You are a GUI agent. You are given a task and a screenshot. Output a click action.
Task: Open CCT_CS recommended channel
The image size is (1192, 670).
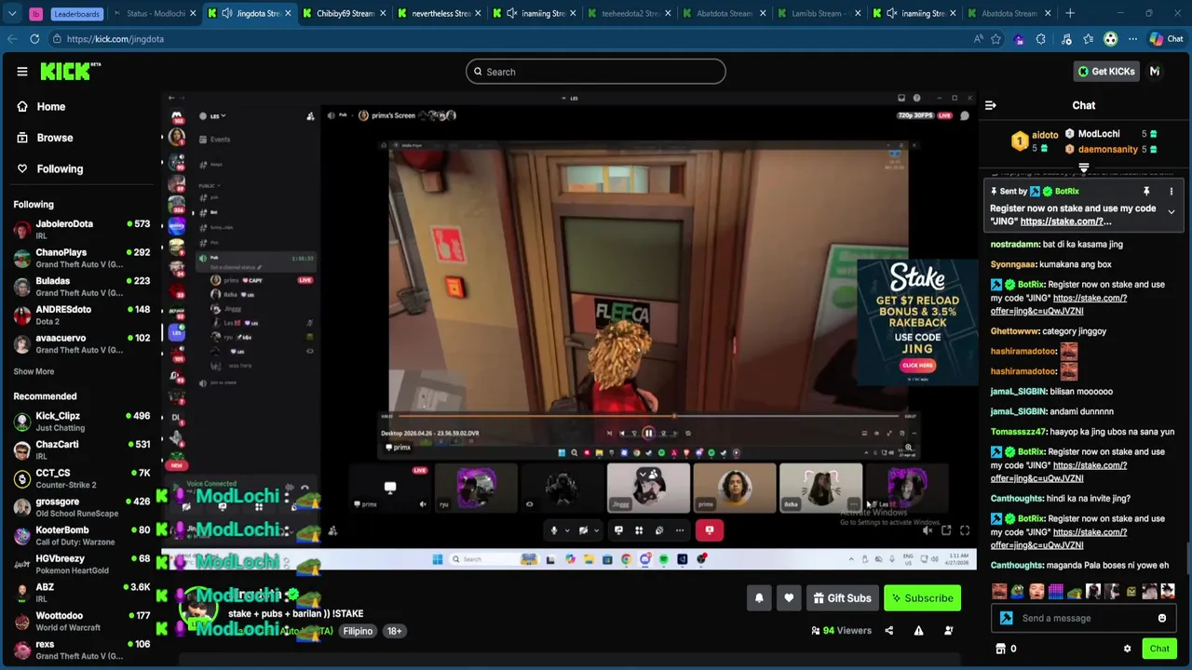[x=82, y=478]
